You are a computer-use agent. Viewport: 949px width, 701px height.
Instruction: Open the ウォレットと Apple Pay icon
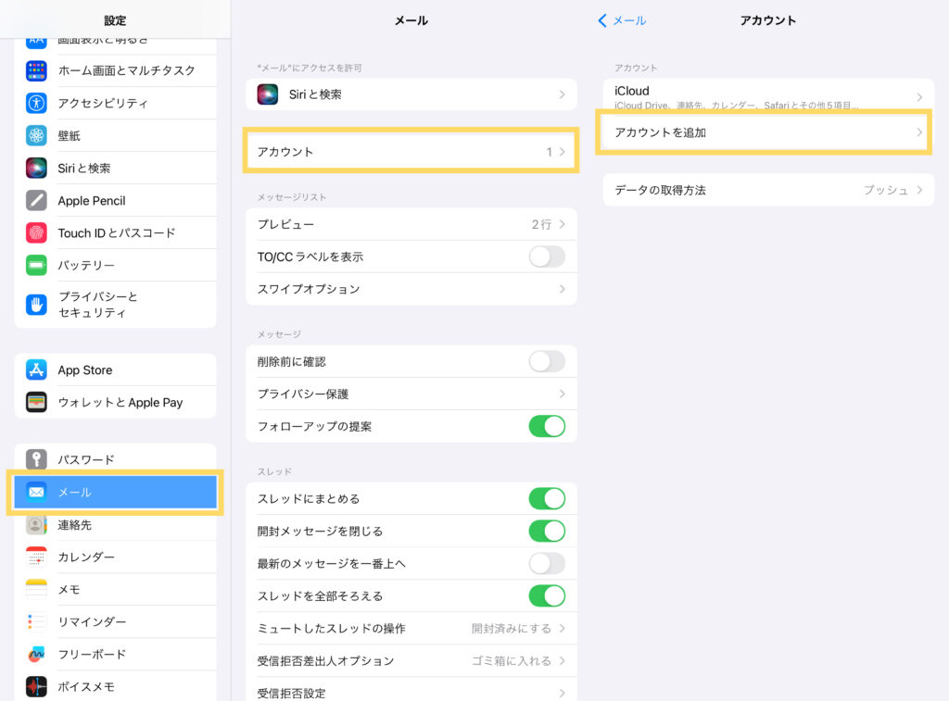[x=36, y=403]
